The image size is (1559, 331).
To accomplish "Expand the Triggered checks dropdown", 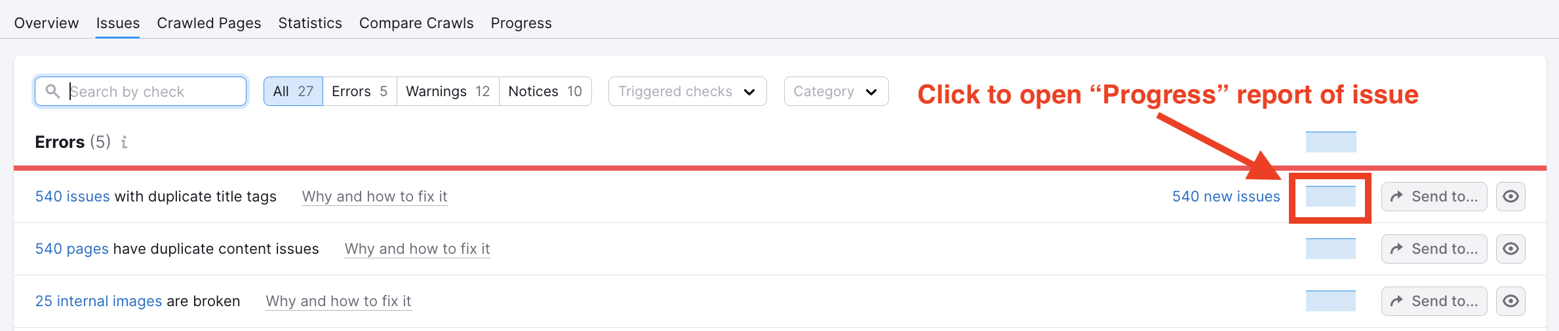I will pos(687,92).
